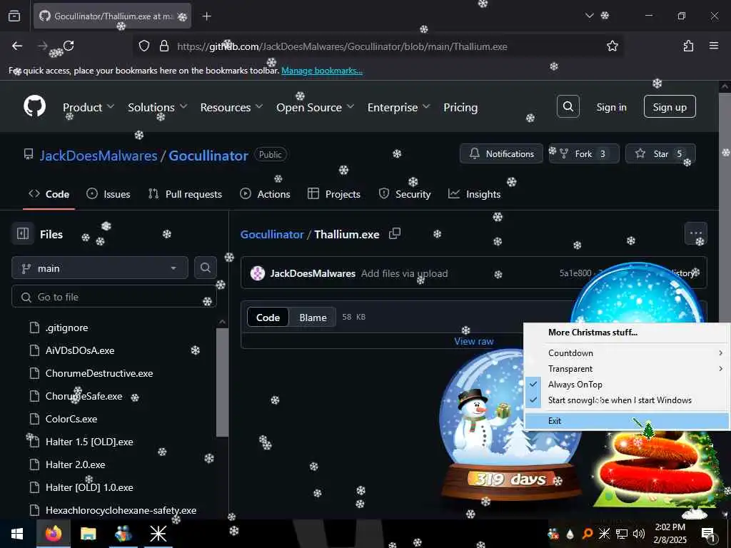The height and width of the screenshot is (548, 731).
Task: Open the volume speaker tray icon
Action: pos(639,534)
